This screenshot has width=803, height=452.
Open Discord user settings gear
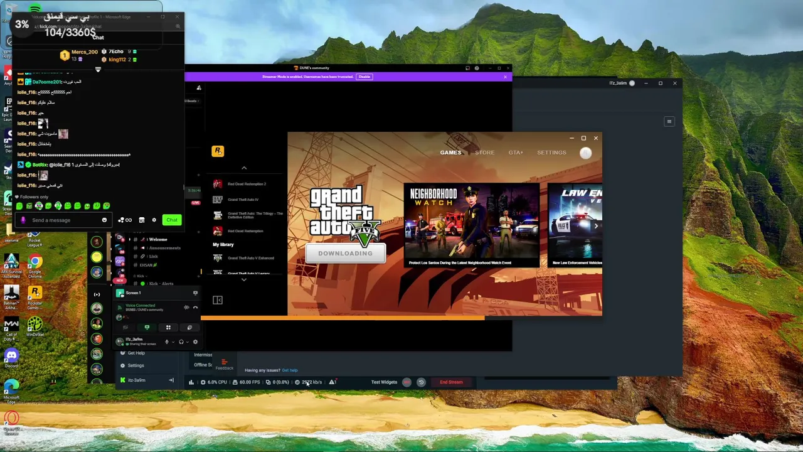tap(195, 342)
